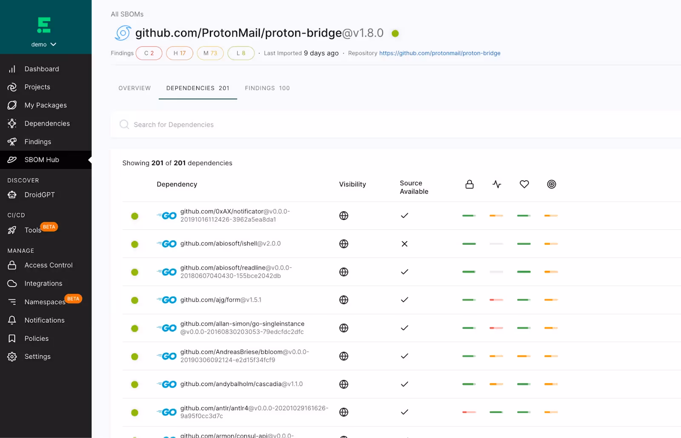The width and height of the screenshot is (681, 438).
Task: Click Go icon for andybalholm/cascadia row
Action: [x=167, y=384]
